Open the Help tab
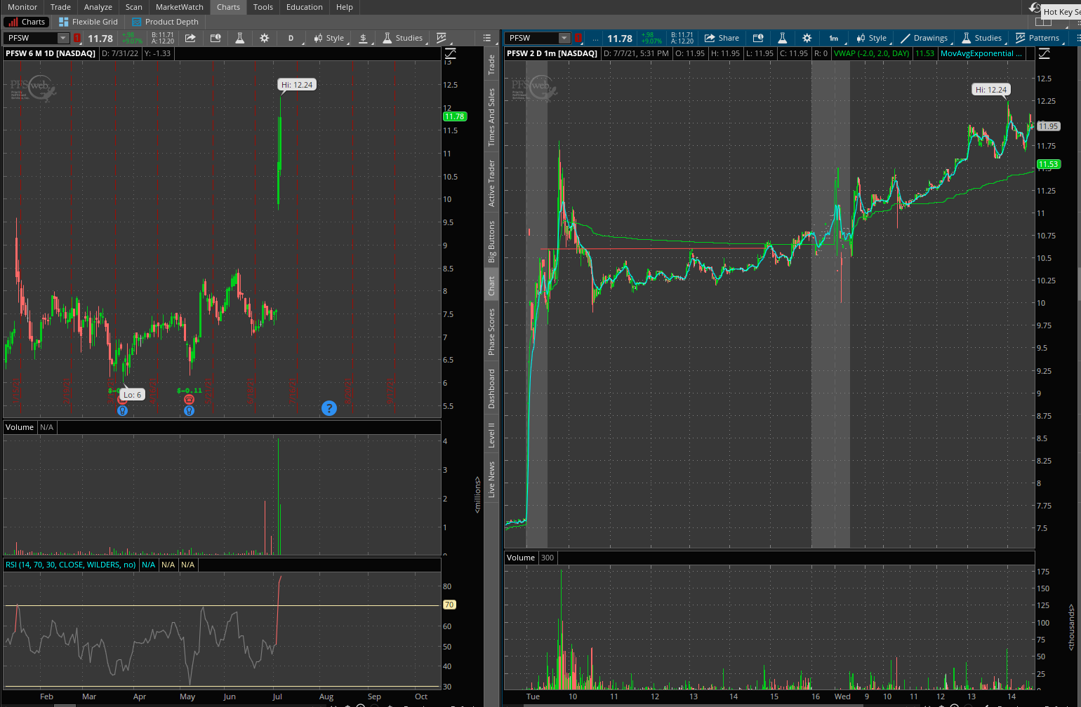This screenshot has width=1081, height=707. pyautogui.click(x=345, y=7)
